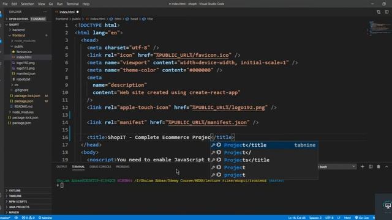Open logo512.png from the explorer
The width and height of the screenshot is (392, 220).
point(26,68)
